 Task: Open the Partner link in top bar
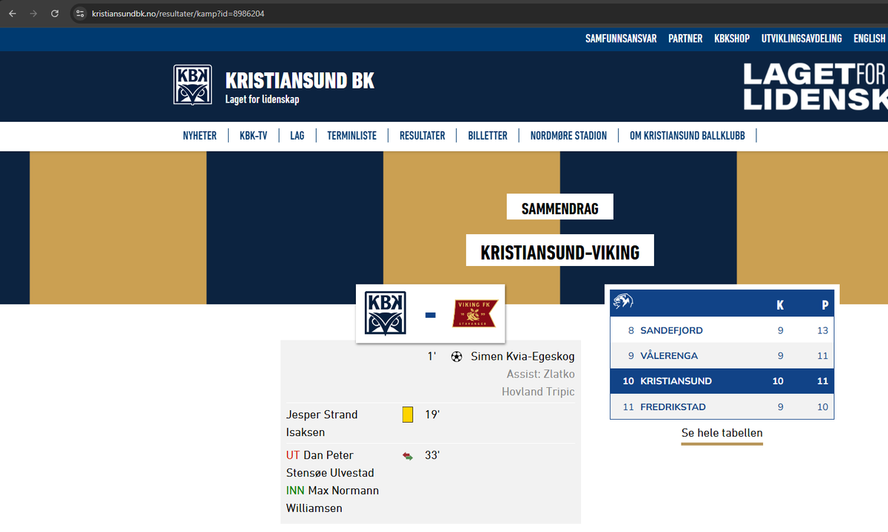(x=685, y=38)
